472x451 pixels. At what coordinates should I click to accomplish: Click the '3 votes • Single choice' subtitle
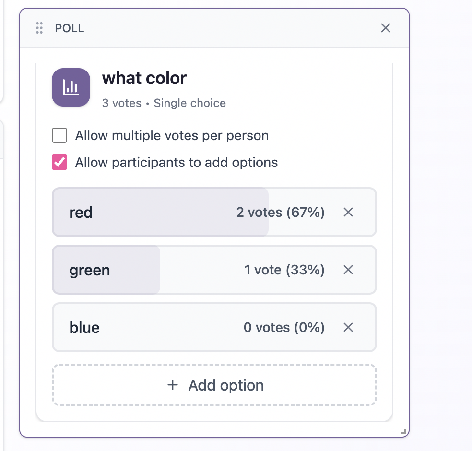pos(164,103)
